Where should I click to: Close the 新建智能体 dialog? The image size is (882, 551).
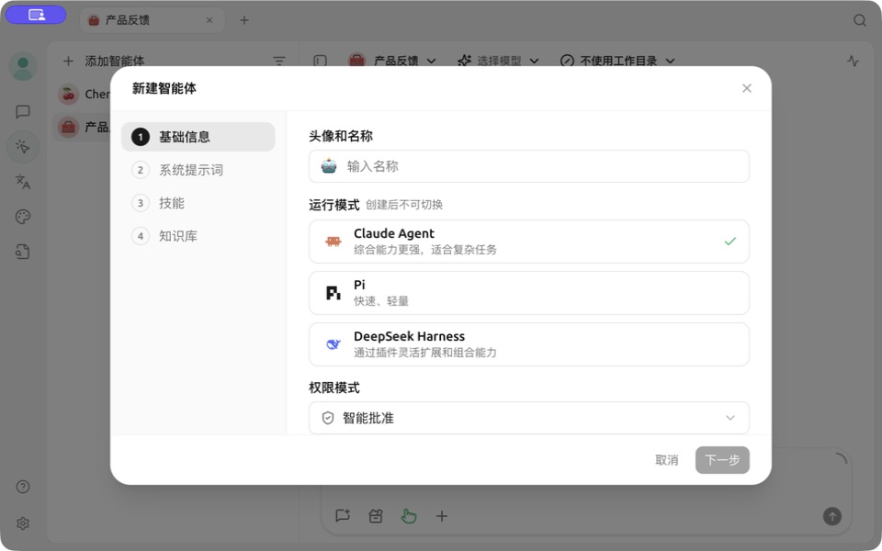(746, 88)
